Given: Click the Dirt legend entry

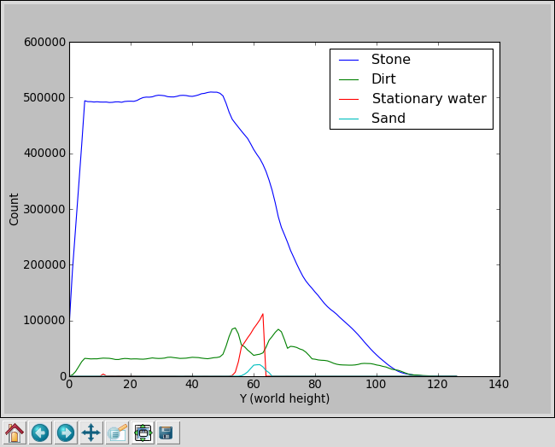Looking at the screenshot, I should [x=383, y=79].
